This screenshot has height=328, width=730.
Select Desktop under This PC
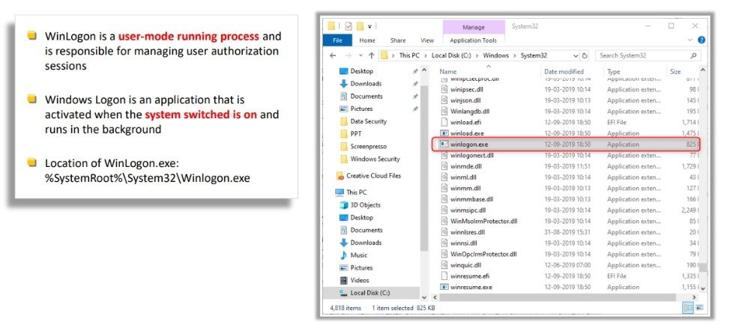(362, 218)
